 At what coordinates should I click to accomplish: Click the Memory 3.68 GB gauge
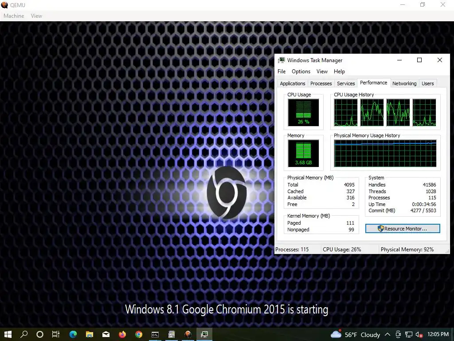[303, 153]
